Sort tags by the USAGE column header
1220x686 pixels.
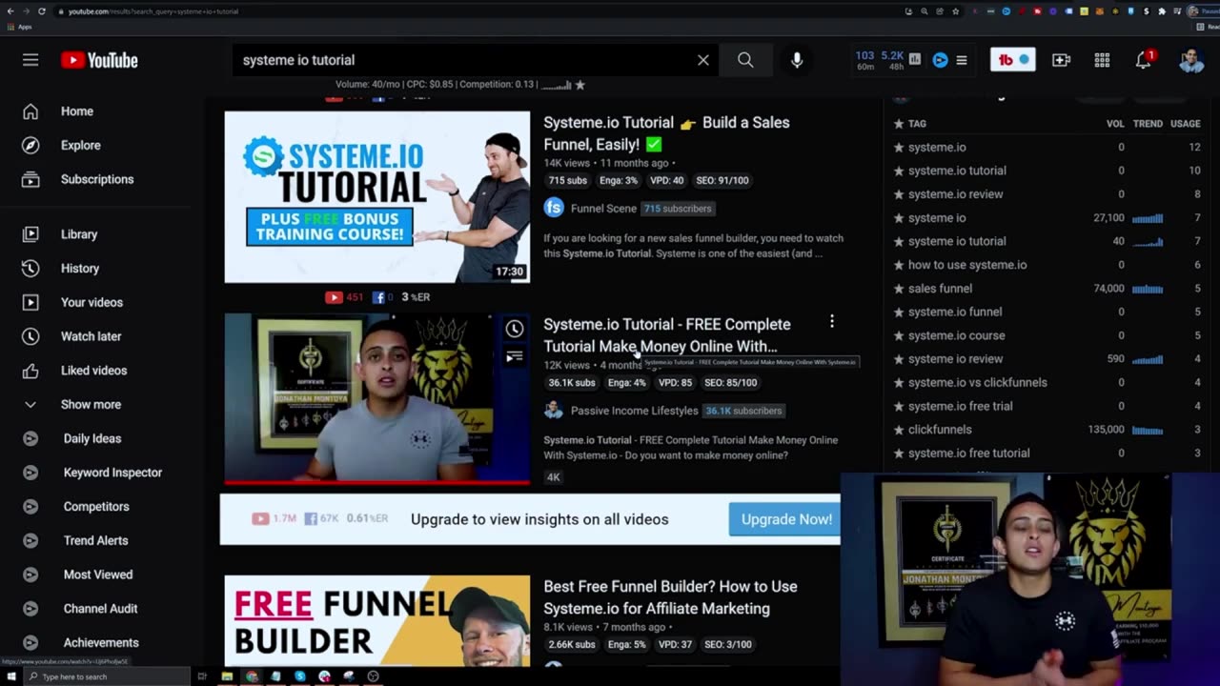(1185, 124)
